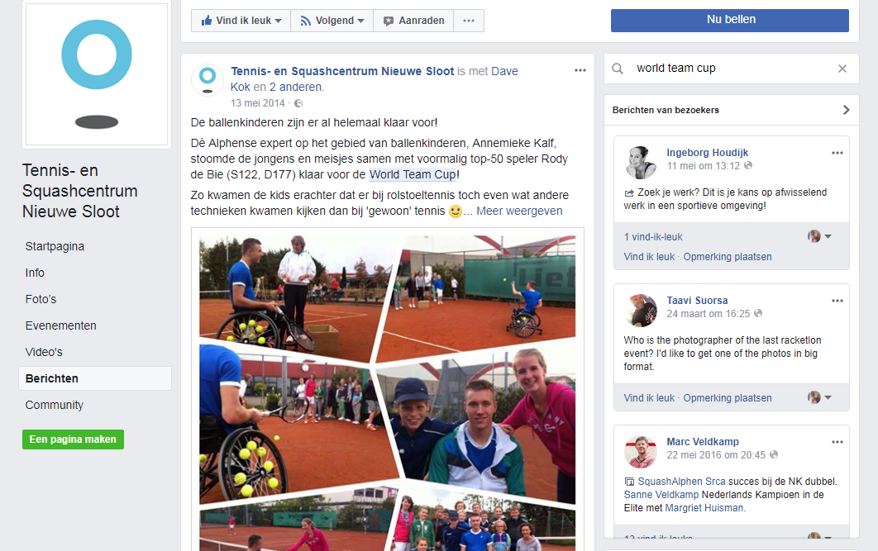Open the three-dot menu on main post
The image size is (878, 551).
580,70
